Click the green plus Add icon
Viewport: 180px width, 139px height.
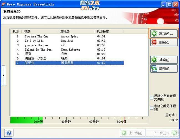154,34
